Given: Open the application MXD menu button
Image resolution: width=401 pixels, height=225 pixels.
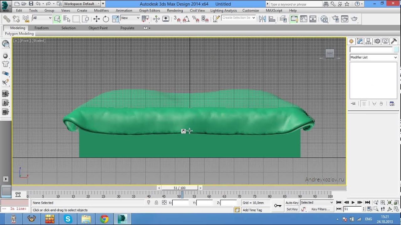Looking at the screenshot, I should pos(5,6).
